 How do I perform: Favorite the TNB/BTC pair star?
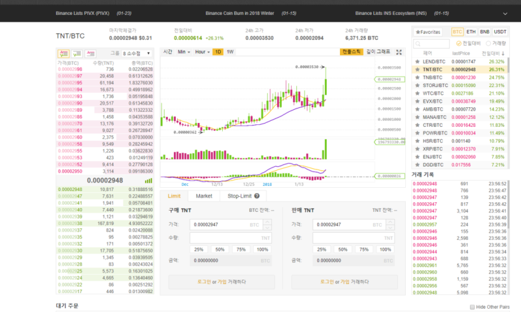coord(417,77)
